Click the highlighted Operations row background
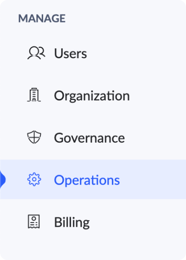This screenshot has width=186, height=260. coord(93,179)
